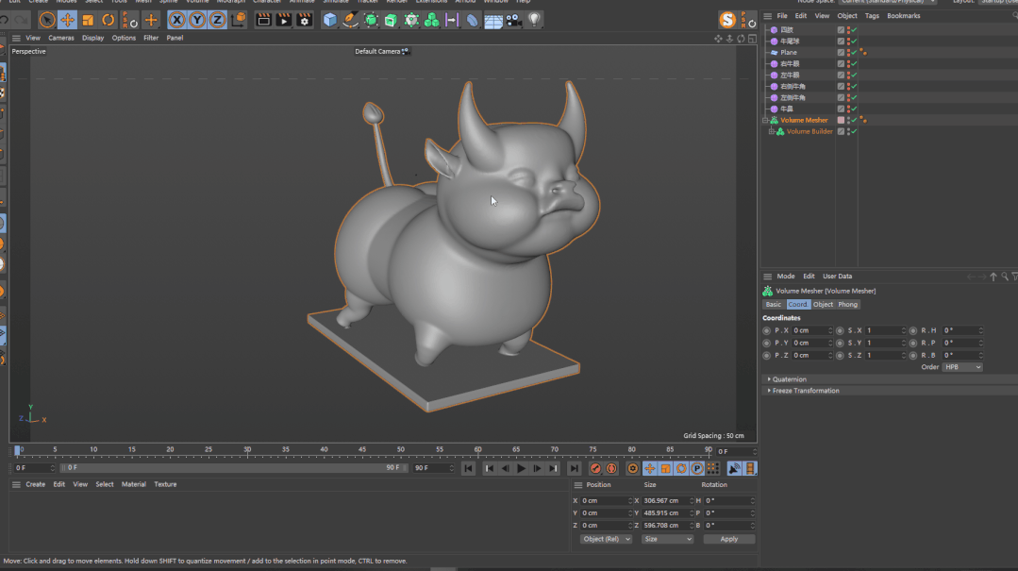Switch to the Basic attributes tab
This screenshot has height=571, width=1018.
point(774,305)
